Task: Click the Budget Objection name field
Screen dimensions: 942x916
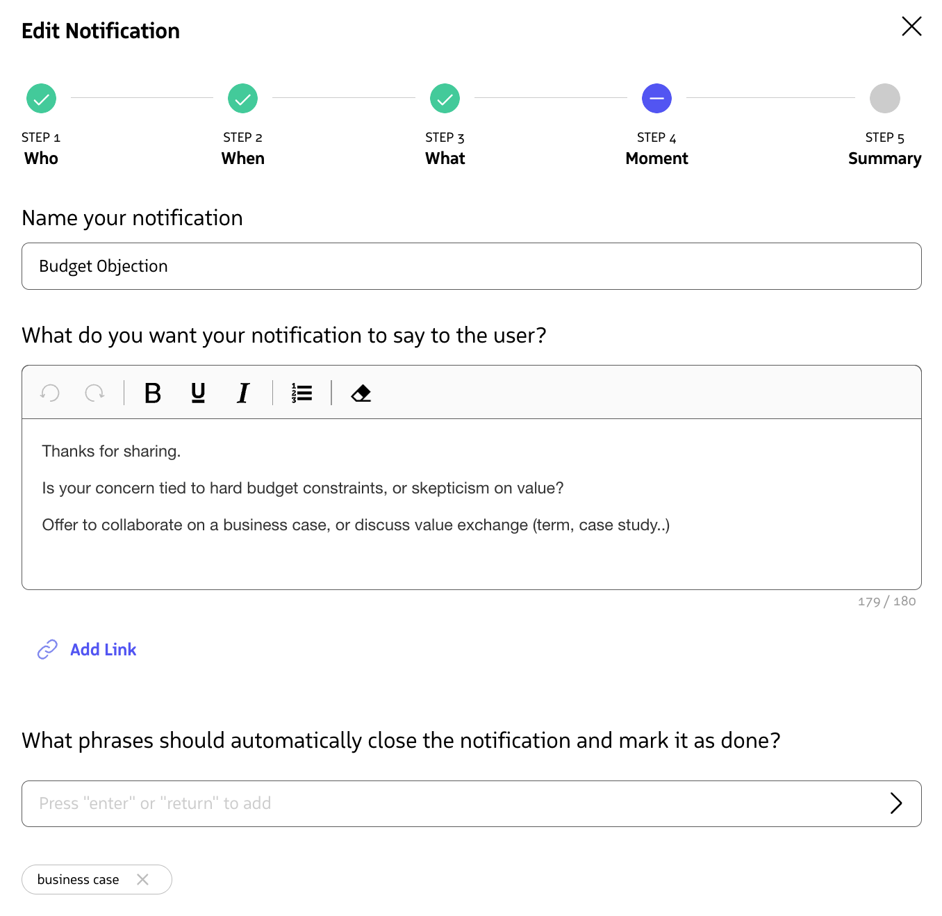Action: [x=471, y=266]
